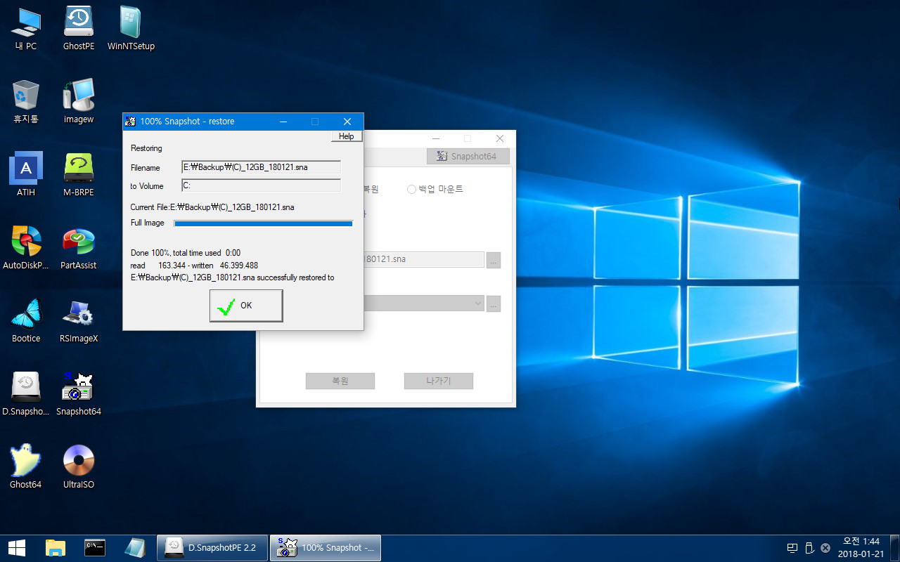Minimize the D.SnapshotPE window
The height and width of the screenshot is (562, 900).
click(436, 138)
